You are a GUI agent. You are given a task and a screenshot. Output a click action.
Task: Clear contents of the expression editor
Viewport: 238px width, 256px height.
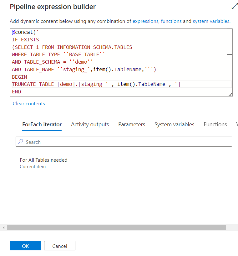pos(29,103)
